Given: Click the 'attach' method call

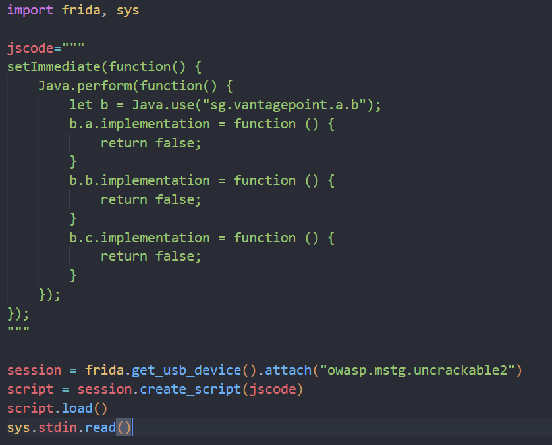Looking at the screenshot, I should tap(288, 370).
